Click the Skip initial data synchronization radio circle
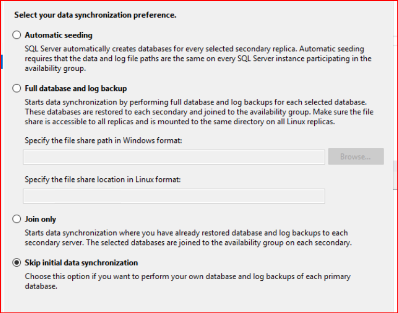The height and width of the screenshot is (313, 398). [17, 263]
